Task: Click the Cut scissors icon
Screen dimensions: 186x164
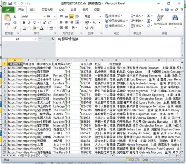Action: pos(15,16)
